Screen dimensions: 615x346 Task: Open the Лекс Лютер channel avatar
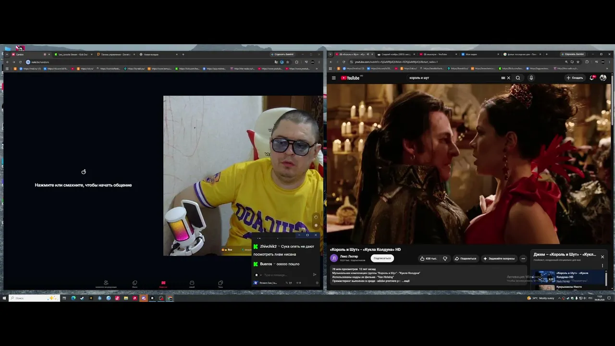334,258
